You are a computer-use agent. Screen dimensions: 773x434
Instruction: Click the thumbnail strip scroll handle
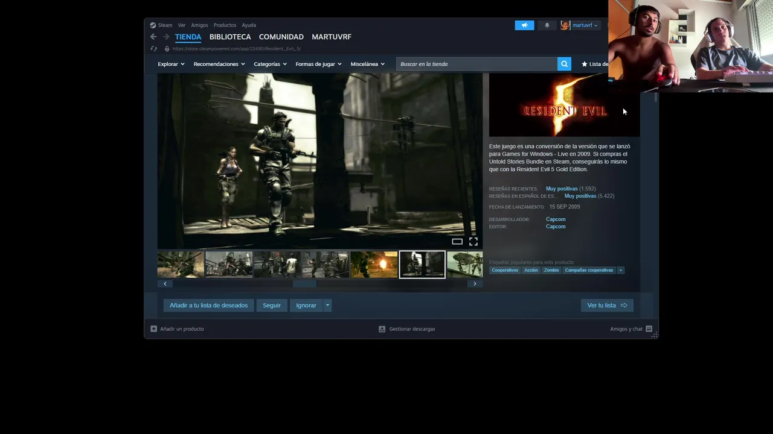[x=304, y=283]
